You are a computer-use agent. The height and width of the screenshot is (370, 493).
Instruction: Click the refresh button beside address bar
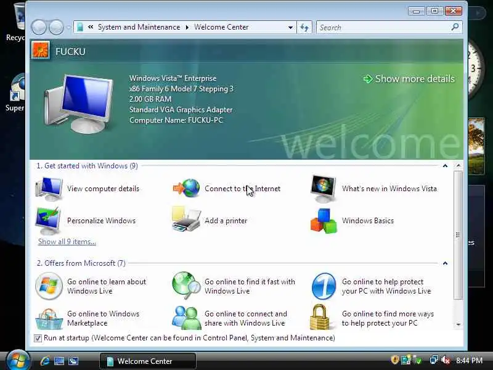click(304, 27)
